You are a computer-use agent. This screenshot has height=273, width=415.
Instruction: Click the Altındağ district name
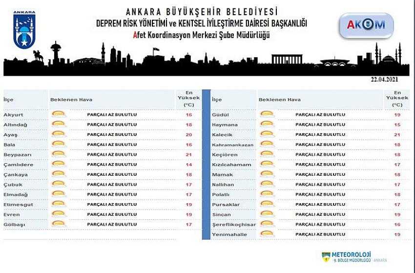(15, 125)
